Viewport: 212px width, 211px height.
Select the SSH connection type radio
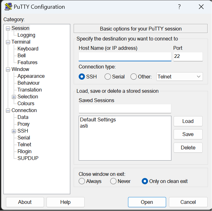(82, 77)
